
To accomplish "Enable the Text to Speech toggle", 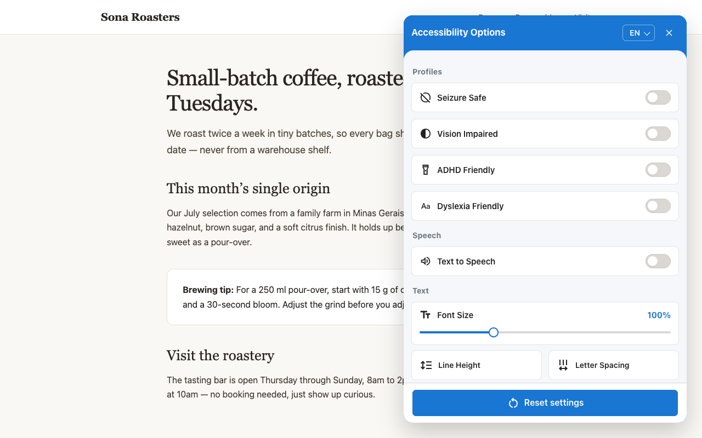I will click(658, 261).
